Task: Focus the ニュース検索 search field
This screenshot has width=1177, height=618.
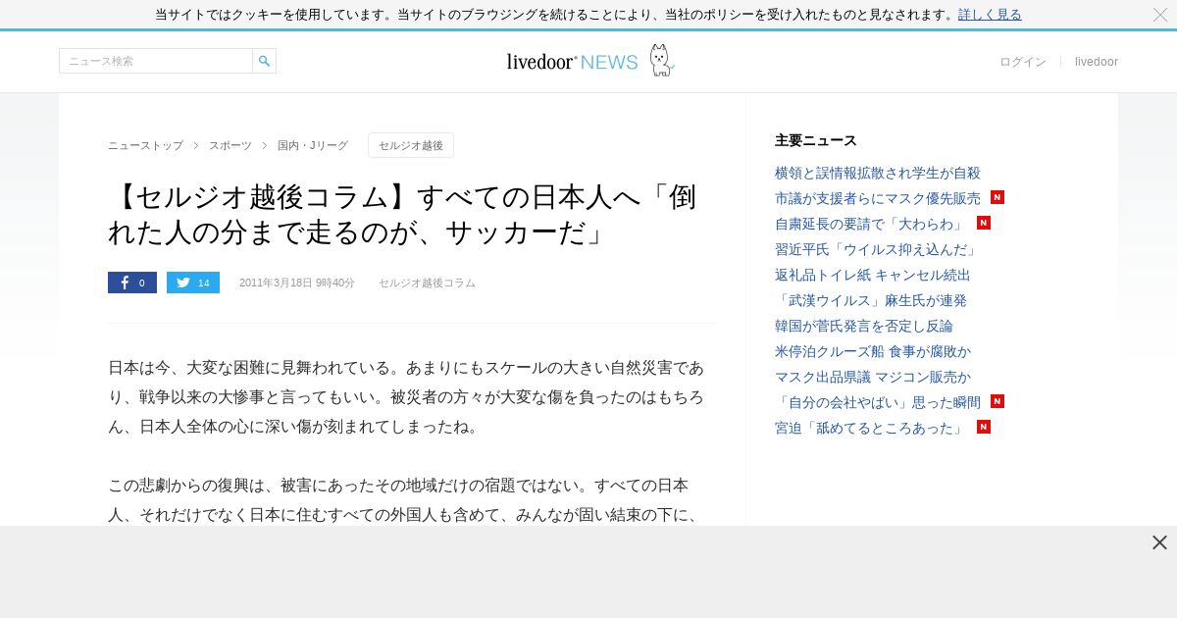Action: (x=156, y=61)
